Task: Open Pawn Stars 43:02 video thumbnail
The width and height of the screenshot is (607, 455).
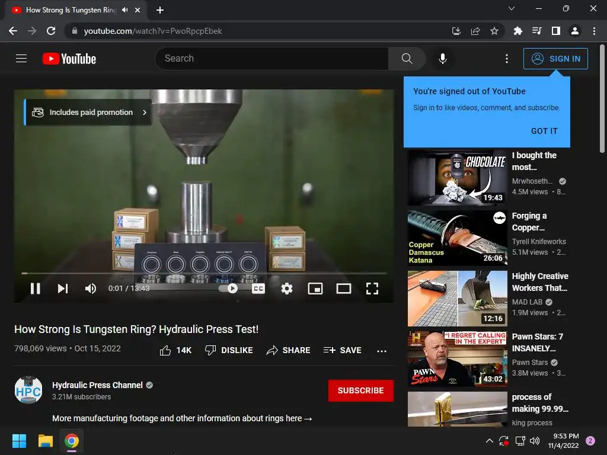Action: (x=457, y=358)
